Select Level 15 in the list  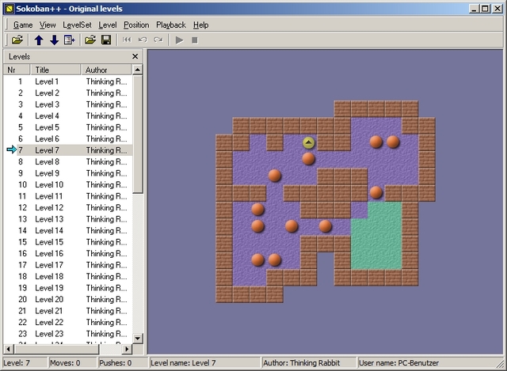pos(68,242)
